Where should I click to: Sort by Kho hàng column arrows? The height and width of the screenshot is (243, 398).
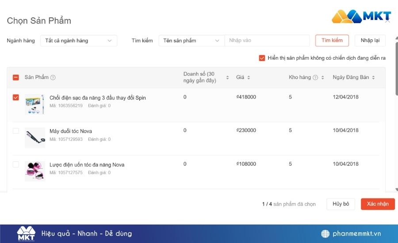pyautogui.click(x=323, y=77)
